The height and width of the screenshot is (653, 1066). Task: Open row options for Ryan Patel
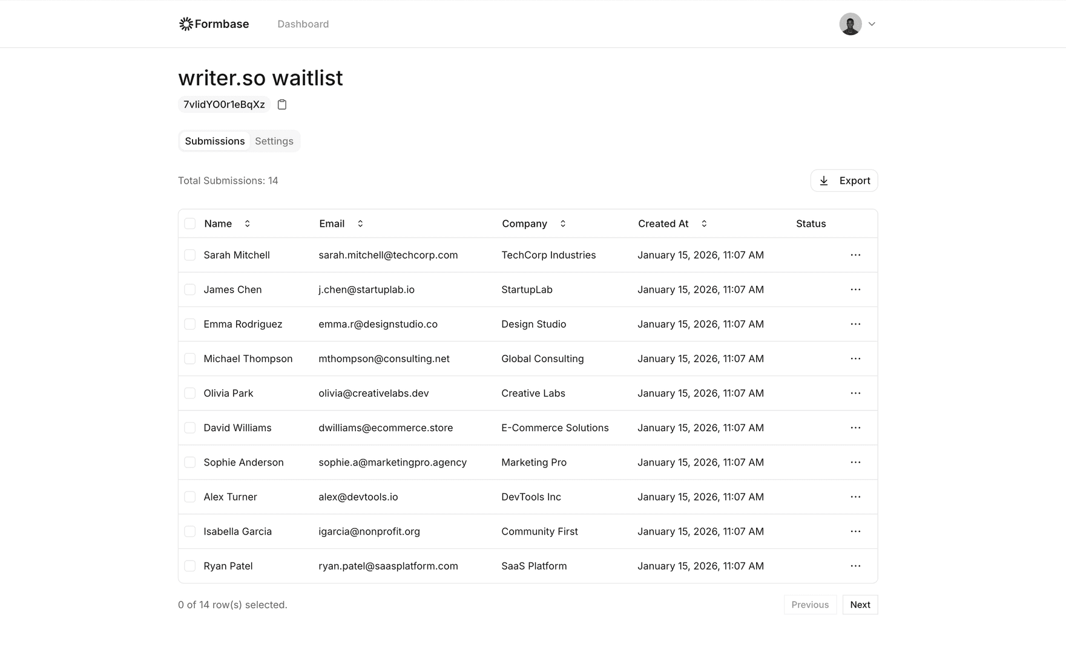point(855,566)
